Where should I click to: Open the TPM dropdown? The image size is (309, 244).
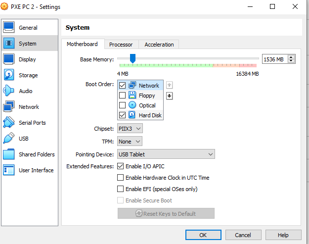(x=130, y=142)
